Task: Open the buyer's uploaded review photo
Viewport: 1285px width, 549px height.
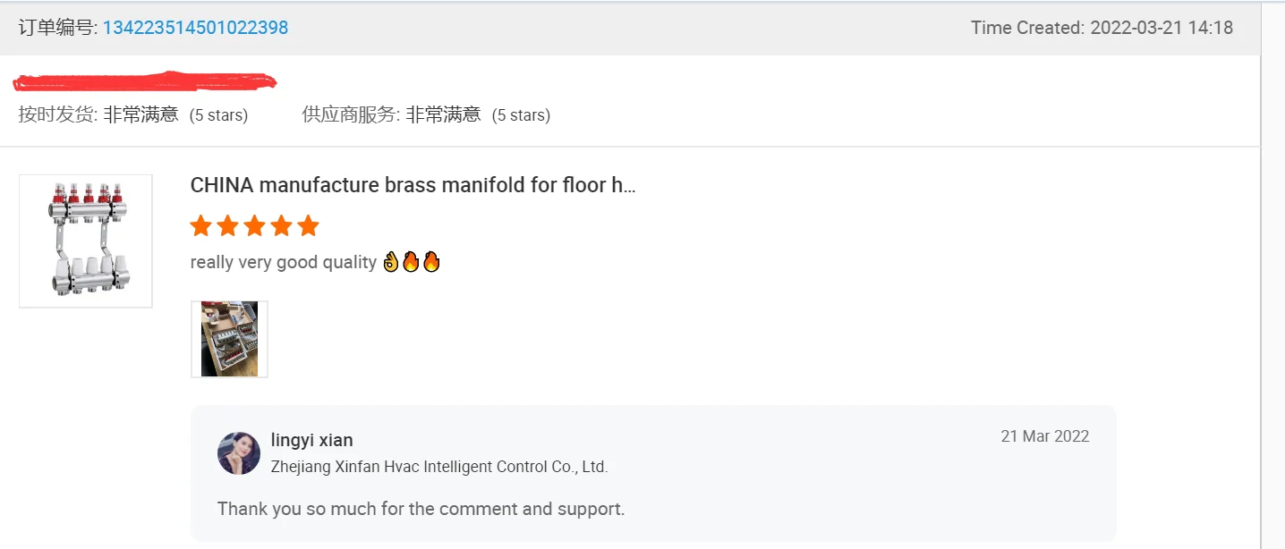Action: (229, 339)
